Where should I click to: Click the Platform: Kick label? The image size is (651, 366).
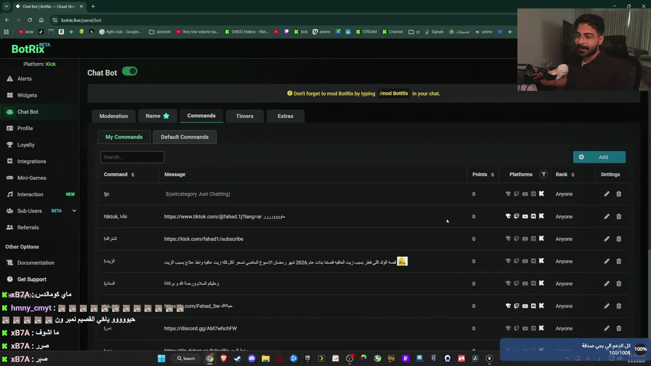(40, 64)
